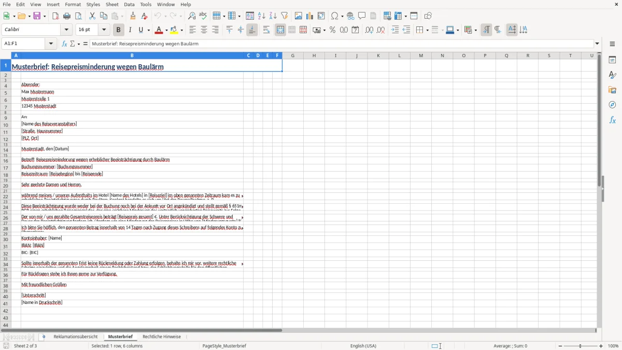Switch to Reklamationsübersicht sheet tab

tap(75, 337)
